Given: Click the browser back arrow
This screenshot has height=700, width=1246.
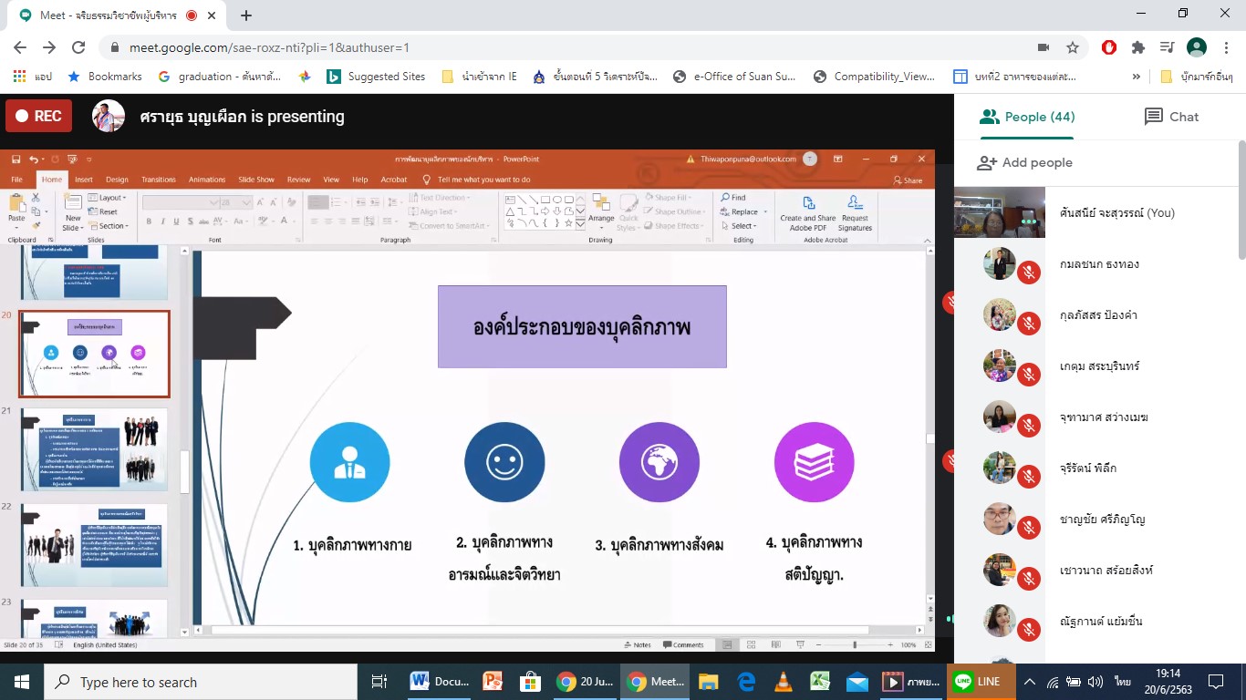Looking at the screenshot, I should (x=20, y=47).
